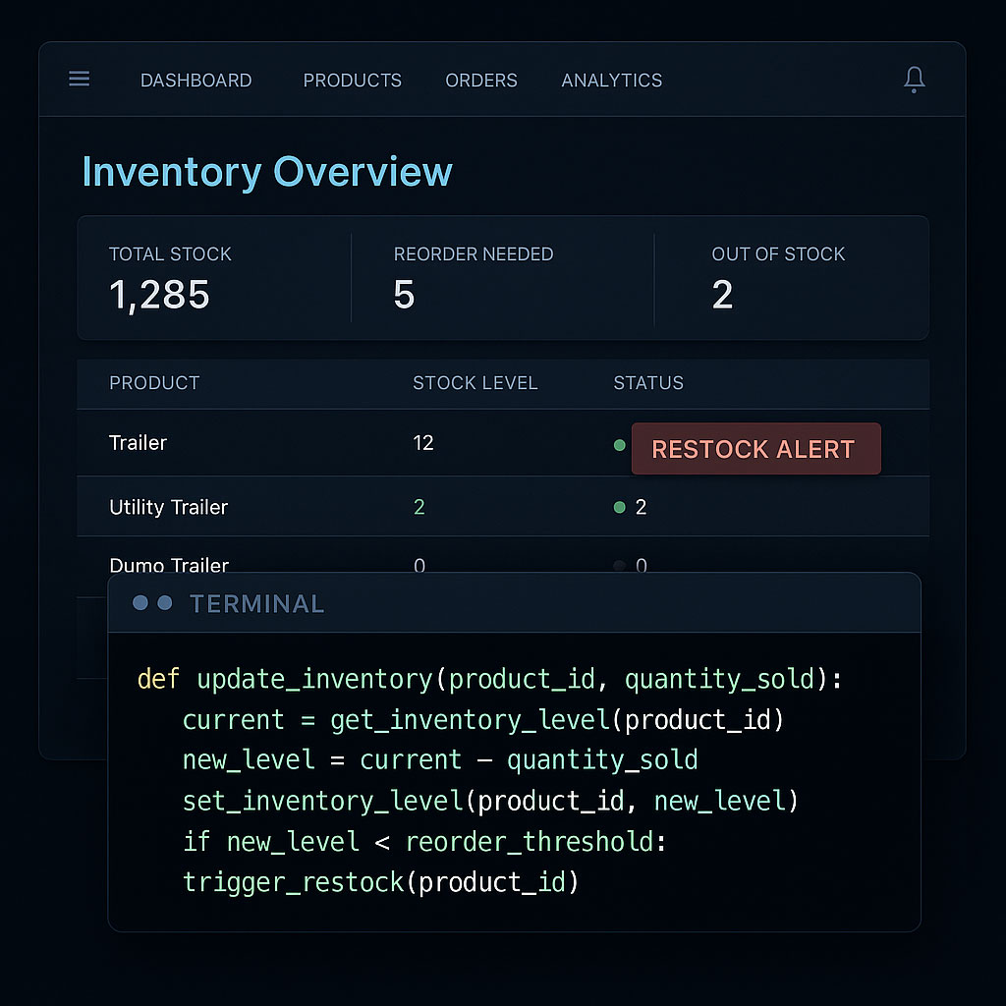Click the green status dot for Utility Trailer
1006x1006 pixels.
pyautogui.click(x=619, y=508)
